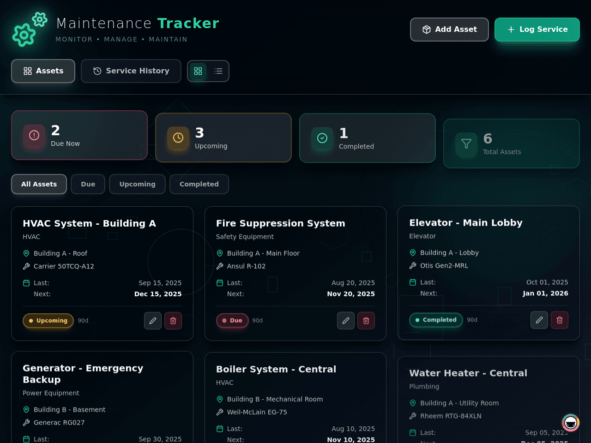The image size is (591, 443).
Task: Click the Nov 20, 2025 next service date
Action: [351, 294]
